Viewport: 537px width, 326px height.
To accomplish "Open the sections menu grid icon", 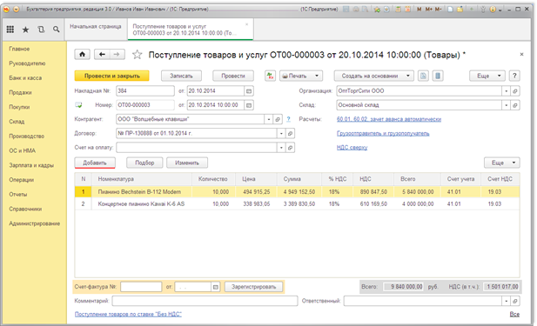I will click(x=10, y=30).
